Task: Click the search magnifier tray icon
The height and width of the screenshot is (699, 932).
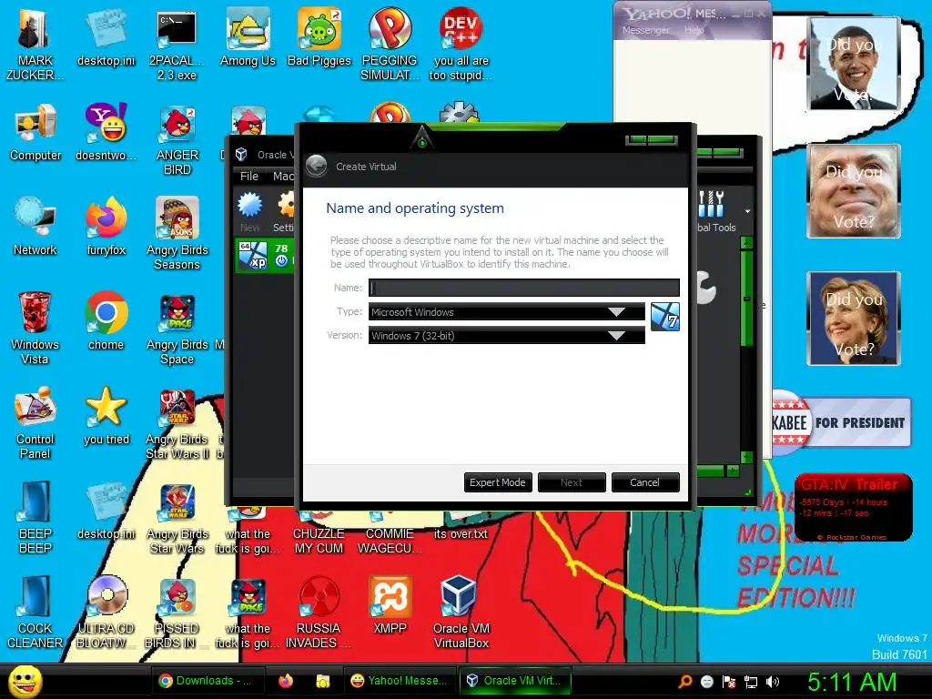Action: click(x=685, y=682)
